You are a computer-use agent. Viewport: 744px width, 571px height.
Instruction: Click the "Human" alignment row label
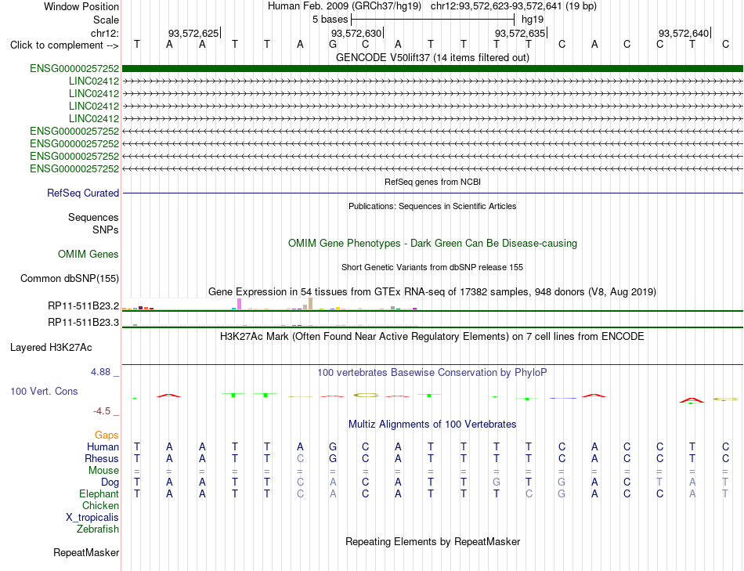(103, 446)
